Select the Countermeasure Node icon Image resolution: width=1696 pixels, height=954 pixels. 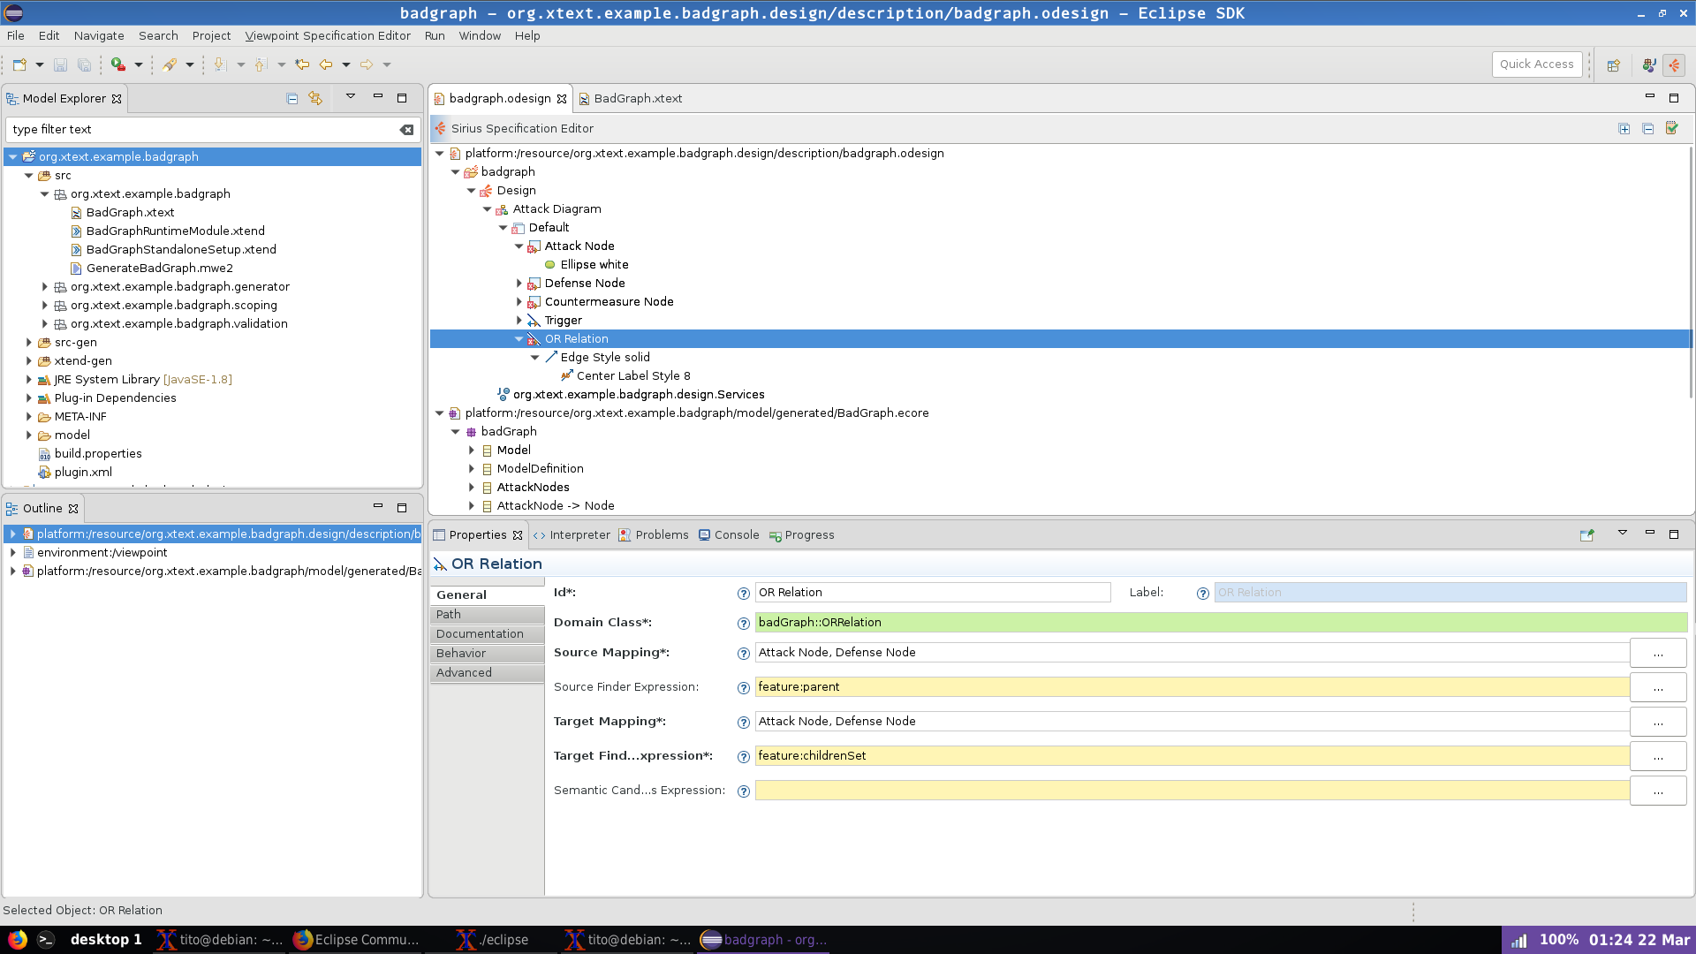(534, 302)
